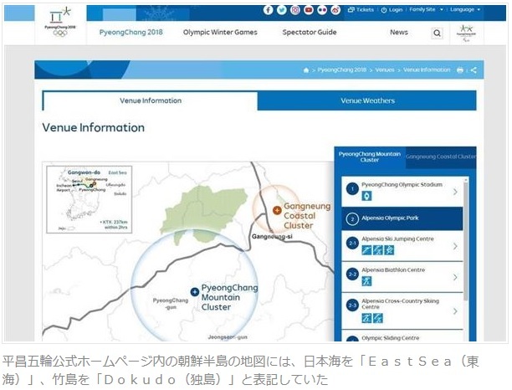
Task: Click the PyeongChang 2018 Olympic logo
Action: [x=60, y=23]
